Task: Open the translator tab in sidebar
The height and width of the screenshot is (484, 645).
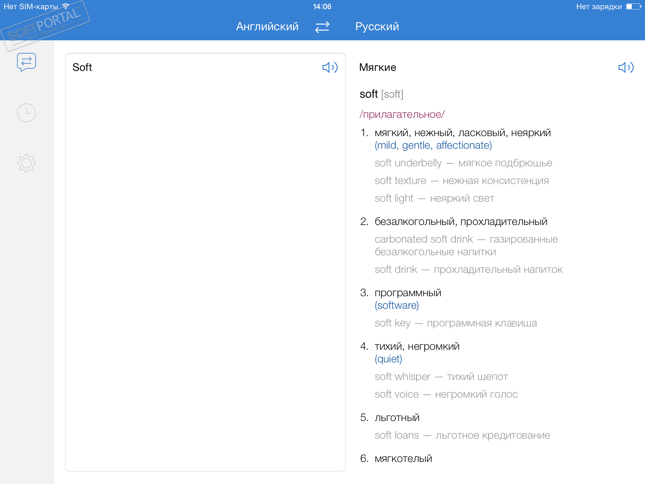Action: (x=26, y=62)
